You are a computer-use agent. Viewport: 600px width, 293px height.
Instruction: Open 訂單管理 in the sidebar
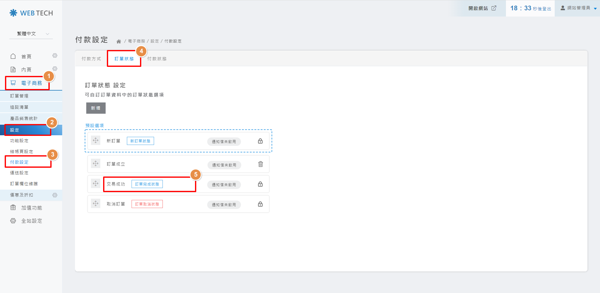(19, 96)
